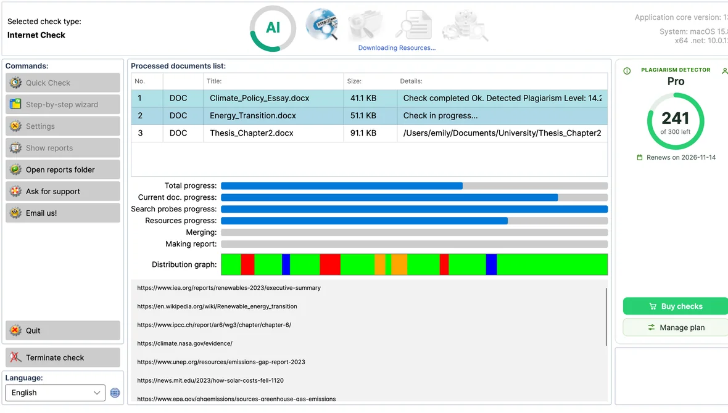Start a Quick Check
The image size is (728, 413).
coord(63,83)
